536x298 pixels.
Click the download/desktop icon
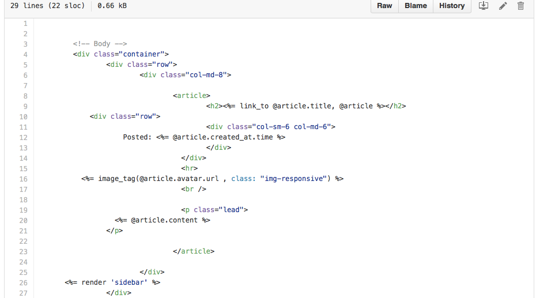click(484, 5)
